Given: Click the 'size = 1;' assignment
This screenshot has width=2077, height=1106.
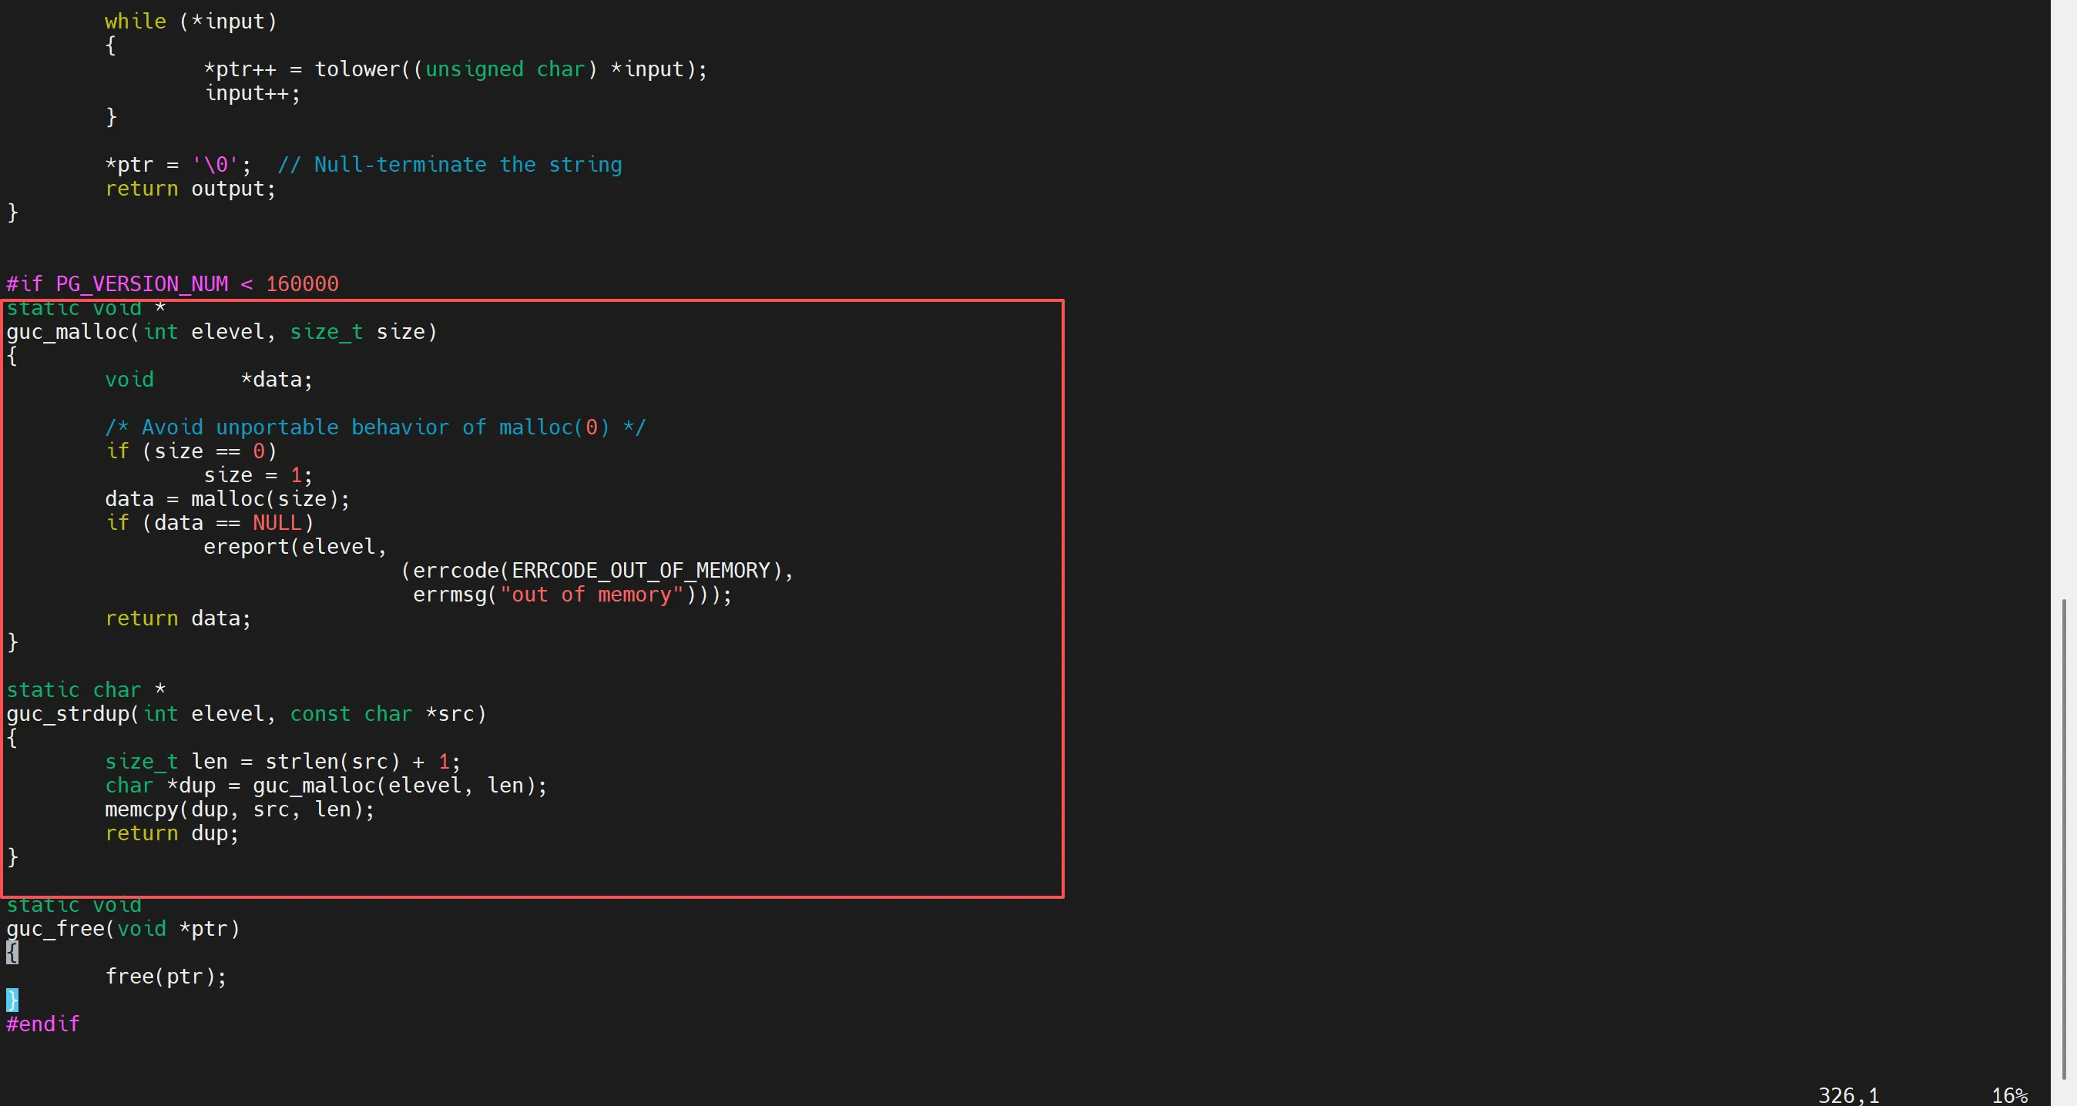Looking at the screenshot, I should pyautogui.click(x=258, y=476).
